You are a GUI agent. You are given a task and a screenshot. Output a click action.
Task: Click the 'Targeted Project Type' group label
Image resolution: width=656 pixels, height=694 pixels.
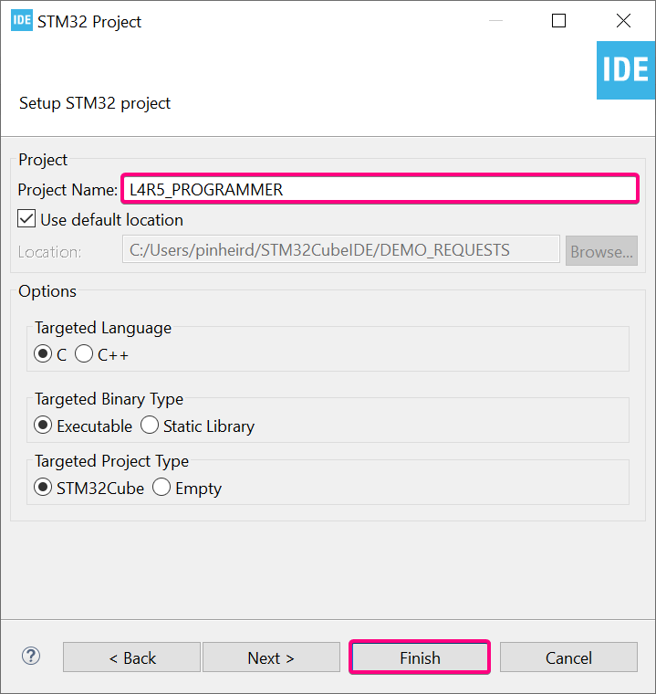pos(112,461)
